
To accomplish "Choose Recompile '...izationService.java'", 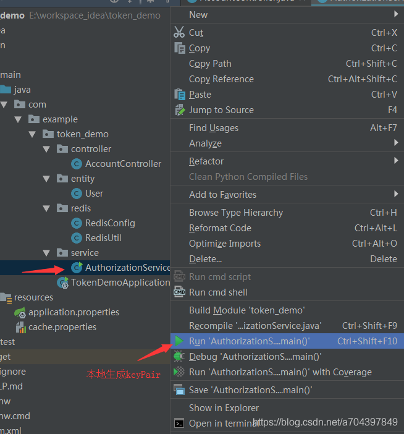I will (287, 326).
